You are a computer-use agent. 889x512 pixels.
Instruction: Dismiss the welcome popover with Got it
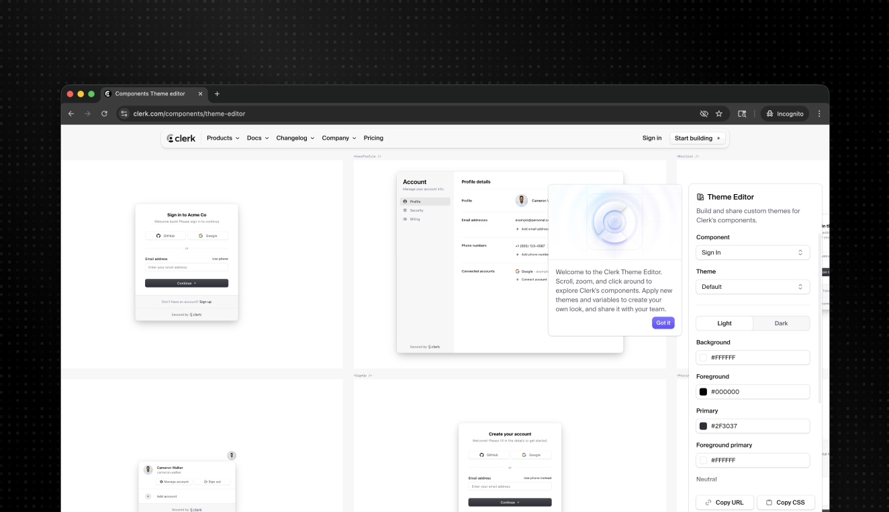point(663,323)
